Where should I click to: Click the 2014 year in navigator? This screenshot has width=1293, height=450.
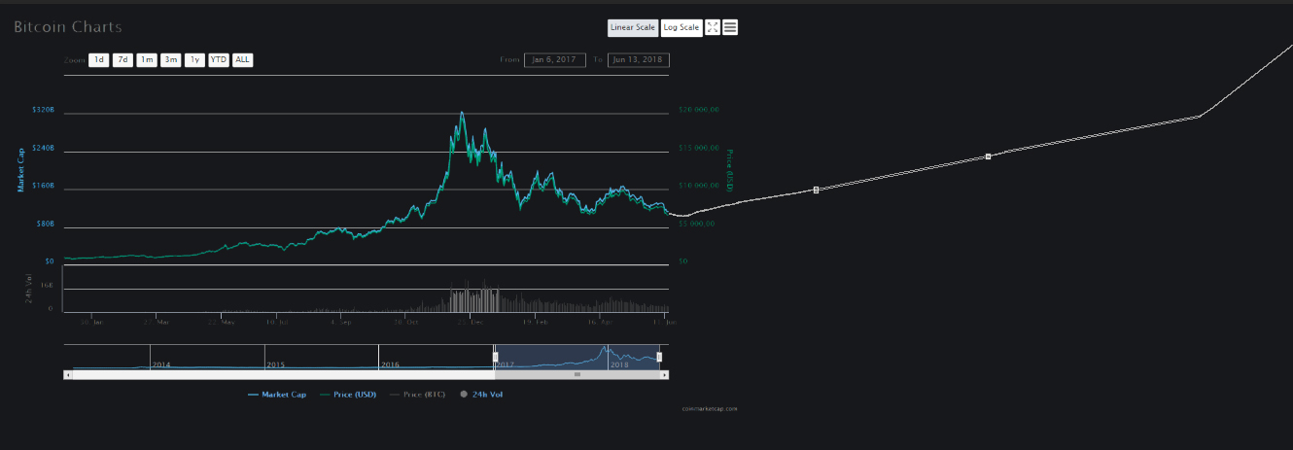[x=161, y=364]
